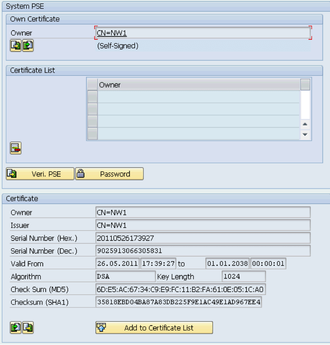Click the Checksum (SHA1) field
The image size is (330, 345).
(179, 302)
